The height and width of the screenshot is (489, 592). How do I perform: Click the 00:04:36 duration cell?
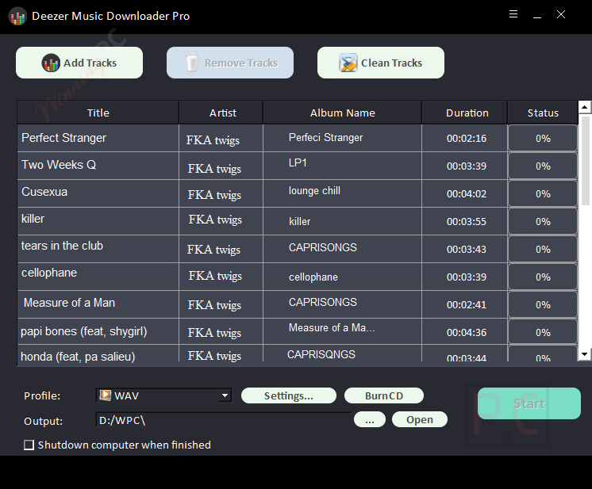point(467,333)
